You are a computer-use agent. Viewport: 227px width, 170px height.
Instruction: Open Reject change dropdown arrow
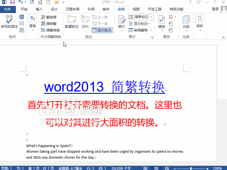pos(175,17)
